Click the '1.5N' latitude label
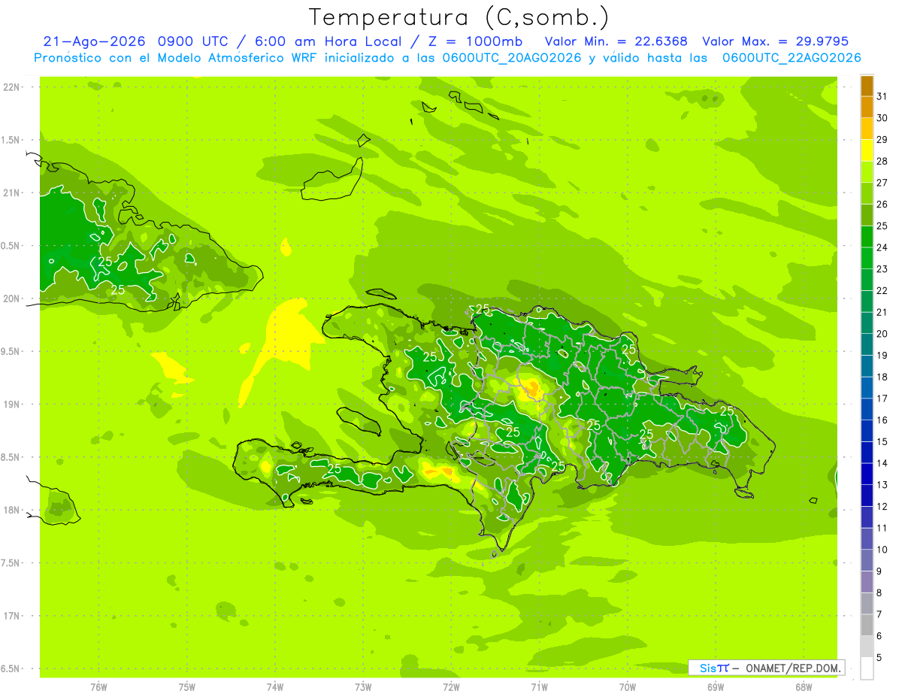The height and width of the screenshot is (697, 902). coord(11,140)
